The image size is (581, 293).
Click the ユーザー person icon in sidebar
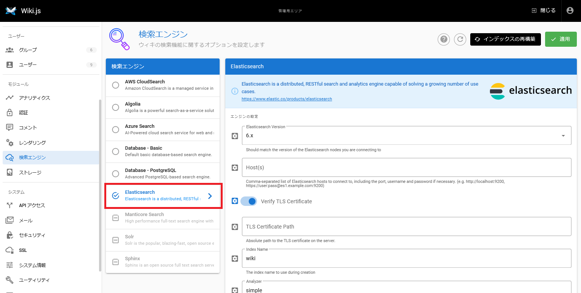click(x=10, y=65)
